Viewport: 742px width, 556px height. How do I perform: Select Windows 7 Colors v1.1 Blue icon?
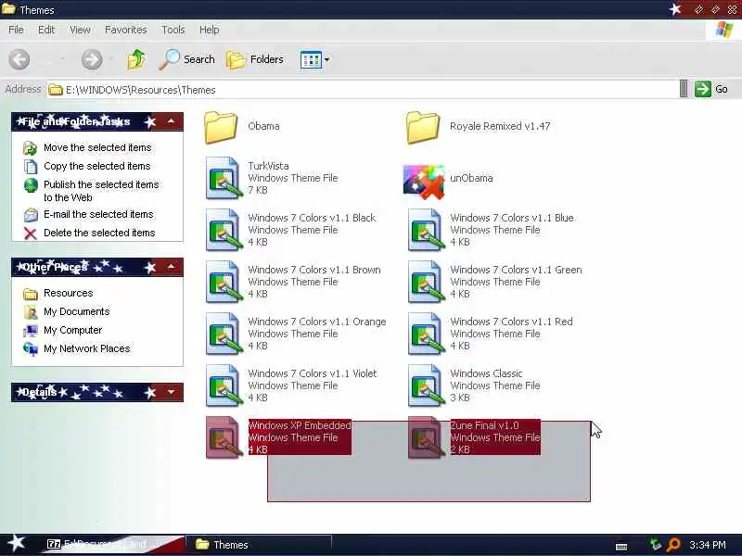[x=426, y=230]
